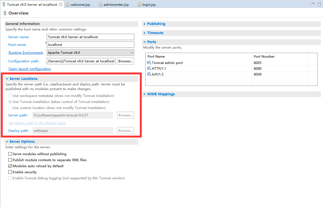The height and width of the screenshot is (207, 323).
Task: Click the welcome.jsp tab file icon
Action: tap(68, 4)
